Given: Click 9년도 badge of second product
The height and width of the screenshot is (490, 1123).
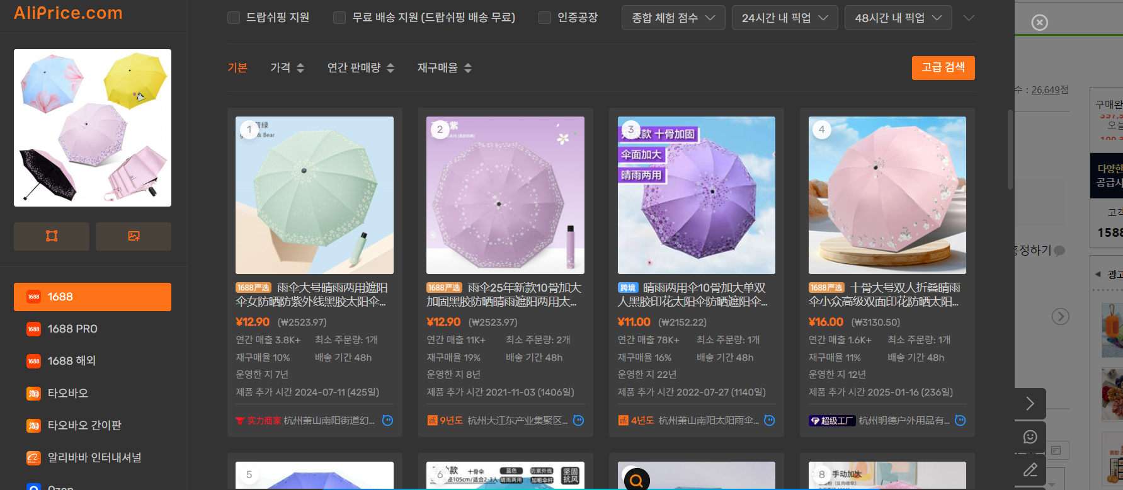Looking at the screenshot, I should pos(445,421).
